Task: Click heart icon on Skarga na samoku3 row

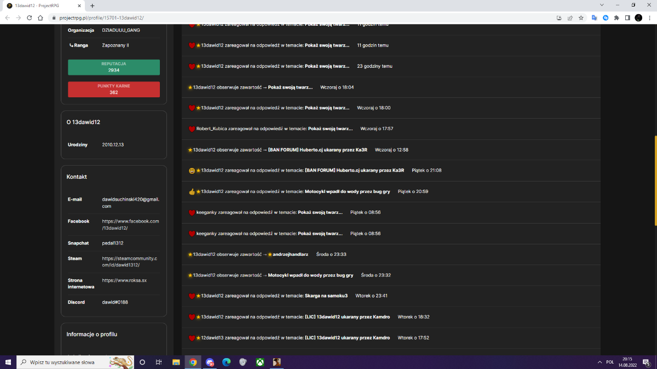Action: click(x=192, y=296)
